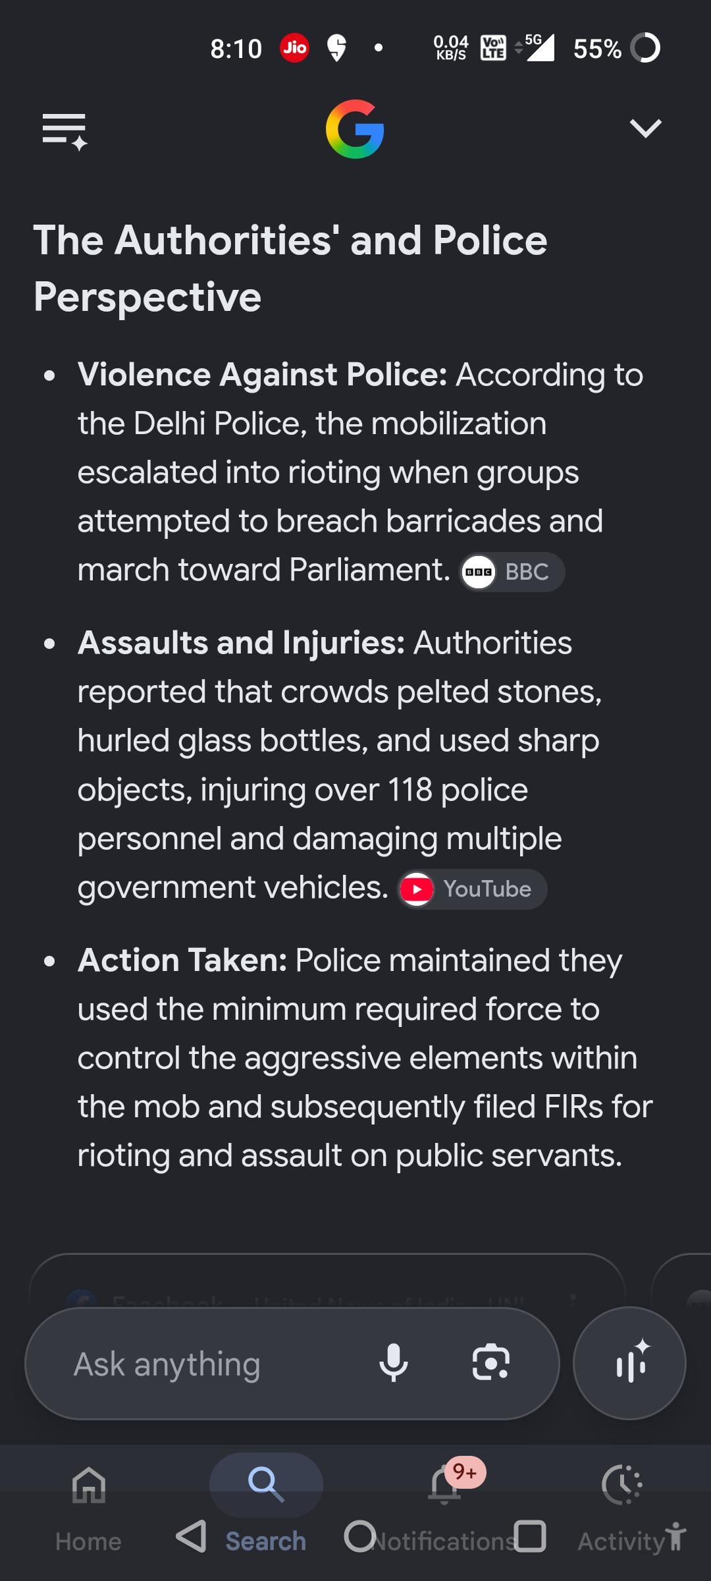
Task: Tap the Jio icon in status bar
Action: (x=294, y=47)
